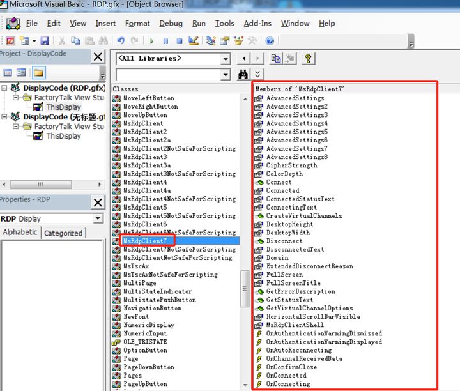This screenshot has height=391, width=460.
Task: Select MsRdpClient7 in Classes list
Action: pos(145,241)
